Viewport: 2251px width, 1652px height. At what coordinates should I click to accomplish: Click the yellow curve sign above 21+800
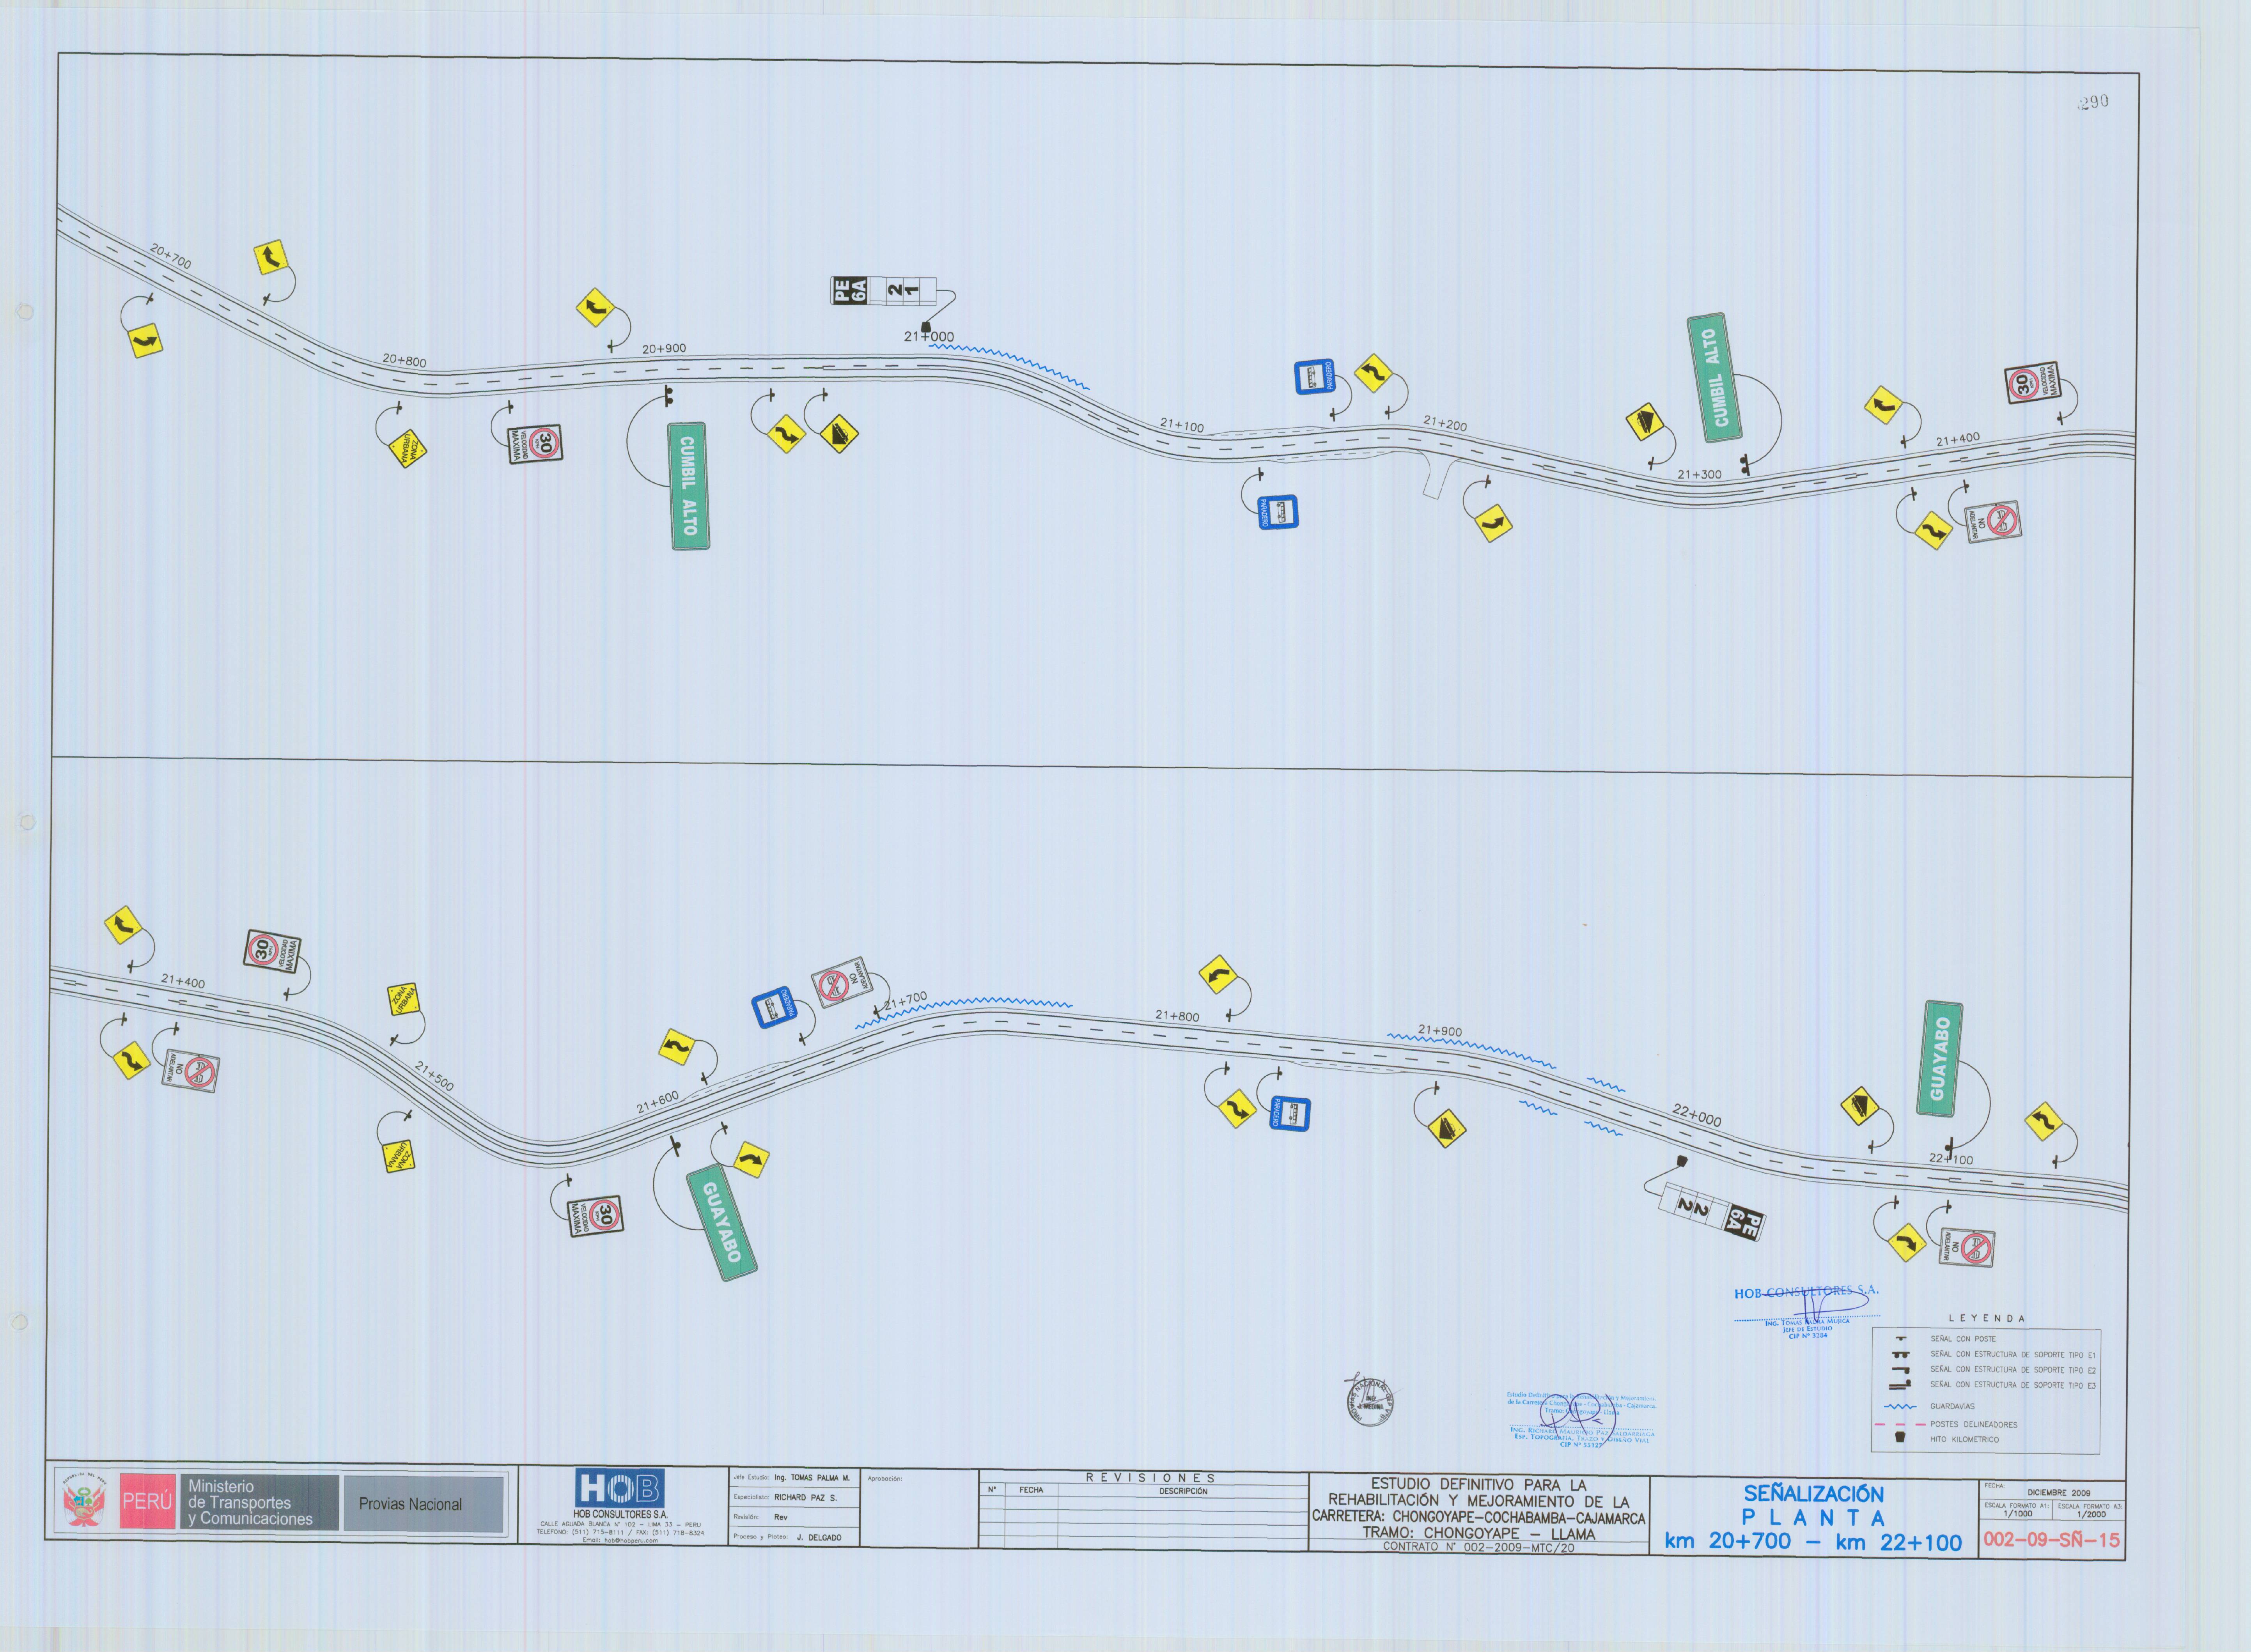click(x=1218, y=974)
